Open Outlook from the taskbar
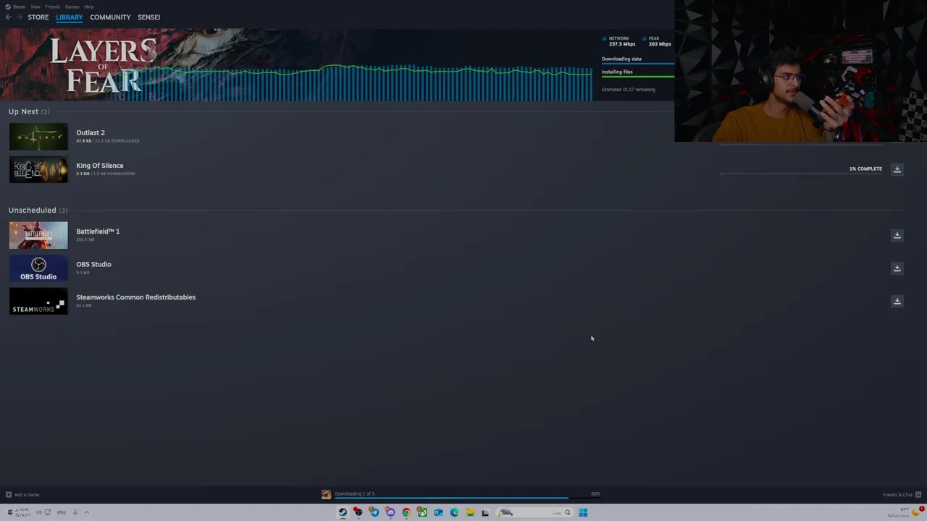Viewport: 927px width, 521px height. pos(438,512)
